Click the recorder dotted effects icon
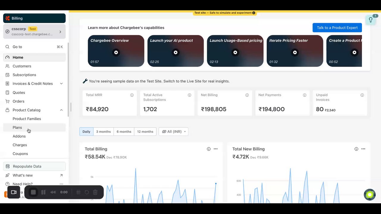This screenshot has height=214, width=381. (x=78, y=192)
